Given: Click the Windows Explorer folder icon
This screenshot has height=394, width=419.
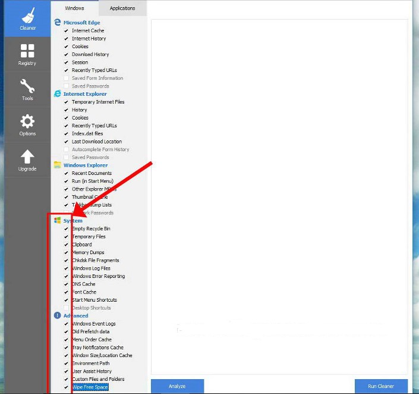Looking at the screenshot, I should (x=58, y=165).
